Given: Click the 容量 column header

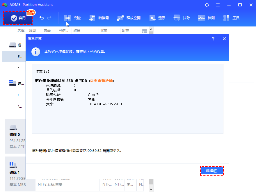Looking at the screenshot, I should (x=47, y=31).
